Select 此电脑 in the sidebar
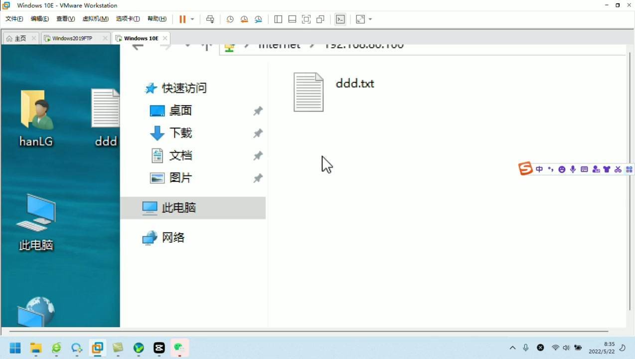Screen dimensions: 635x359 (178, 208)
